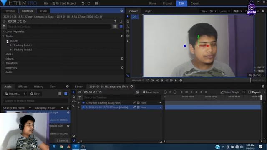The width and height of the screenshot is (267, 150).
Task: Select the arrow Select tool in the Viewer
Action: pos(128,17)
